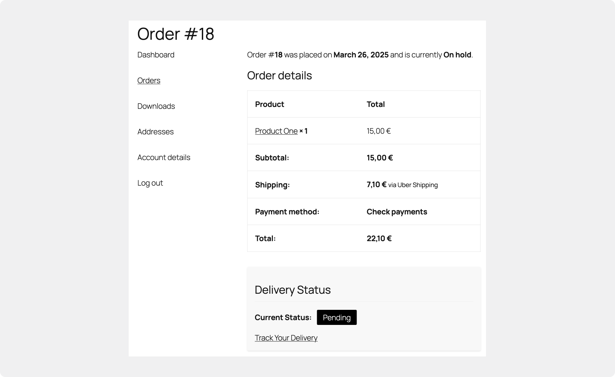615x377 pixels.
Task: Click the bold On hold status text
Action: (x=456, y=54)
